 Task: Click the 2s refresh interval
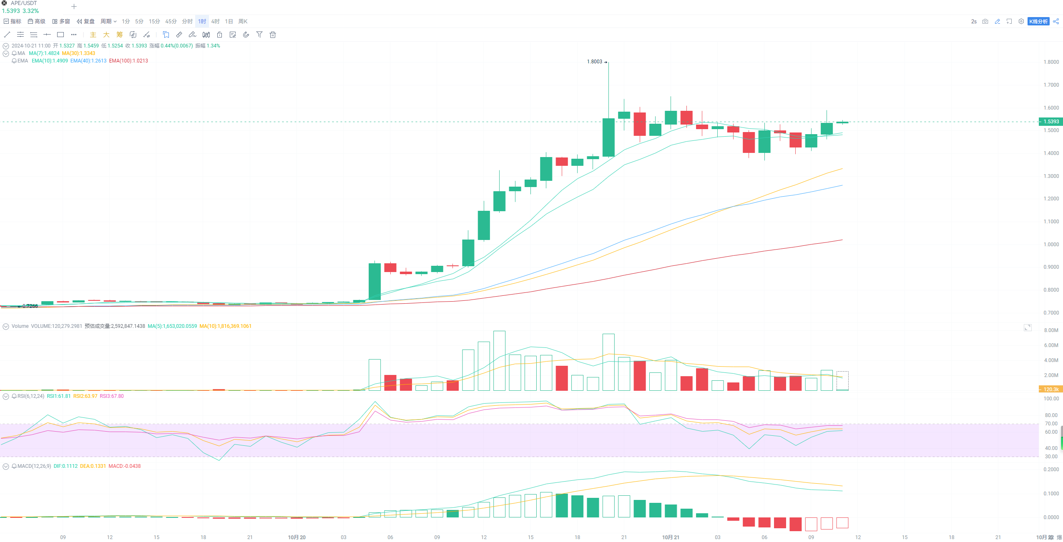point(974,21)
